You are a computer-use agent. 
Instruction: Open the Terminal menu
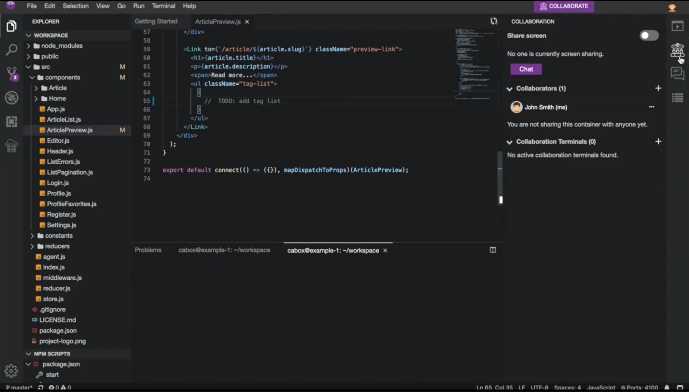163,6
